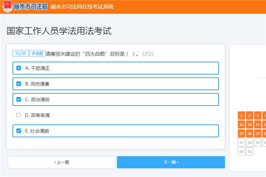
Task: Jump to answered question 25
Action: point(241,134)
